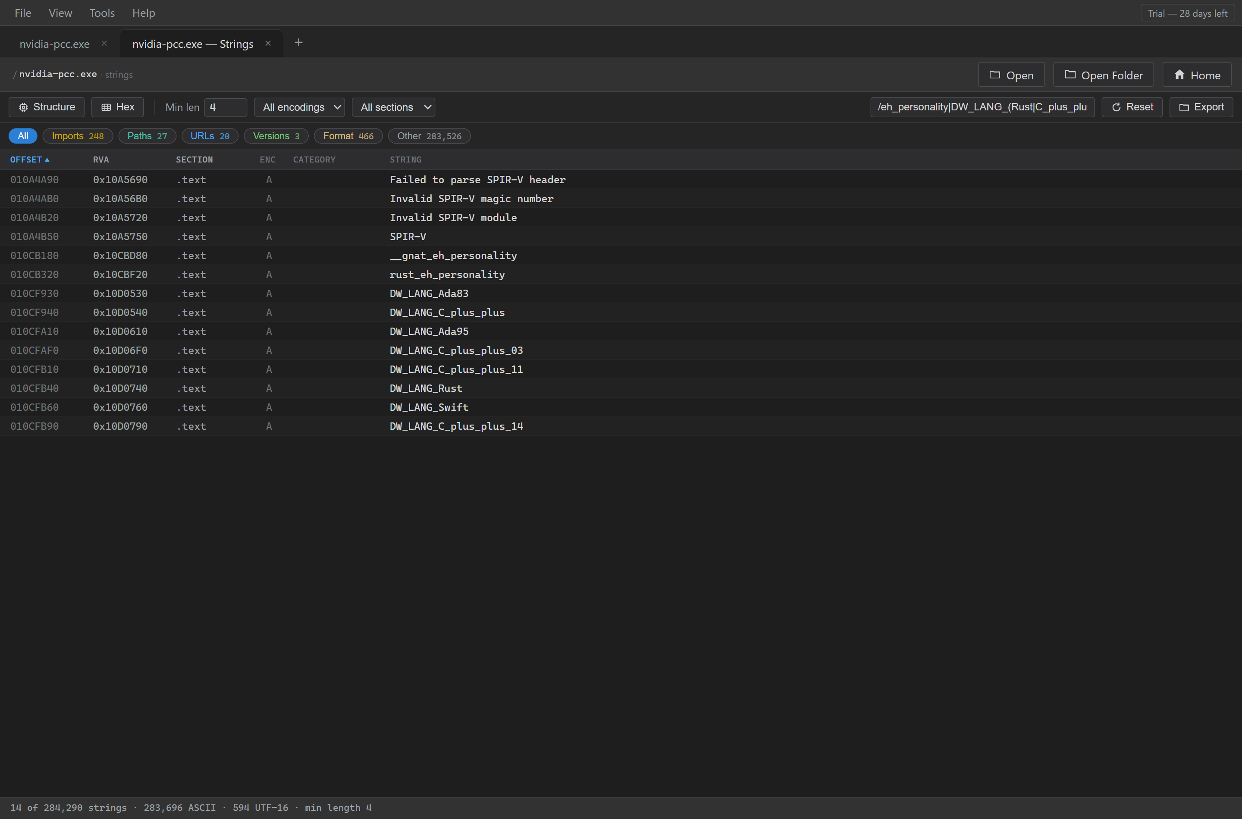Sort by RVA column header
Image resolution: width=1242 pixels, height=819 pixels.
pyautogui.click(x=101, y=160)
